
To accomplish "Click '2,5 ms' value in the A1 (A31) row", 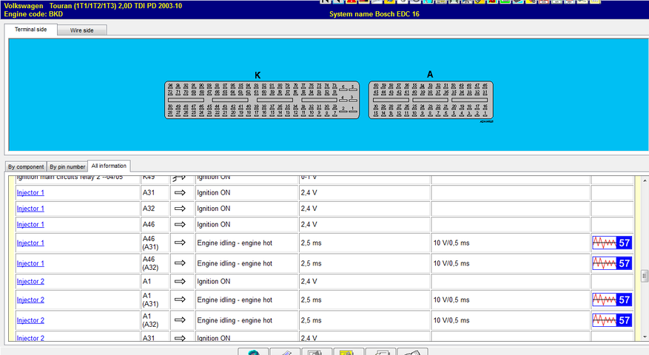I will pyautogui.click(x=312, y=300).
